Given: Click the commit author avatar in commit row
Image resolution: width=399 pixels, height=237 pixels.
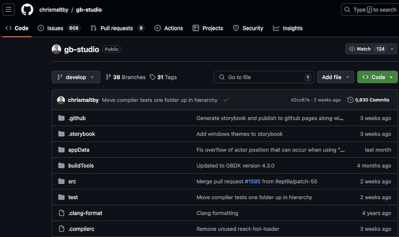Looking at the screenshot, I should click(x=61, y=100).
